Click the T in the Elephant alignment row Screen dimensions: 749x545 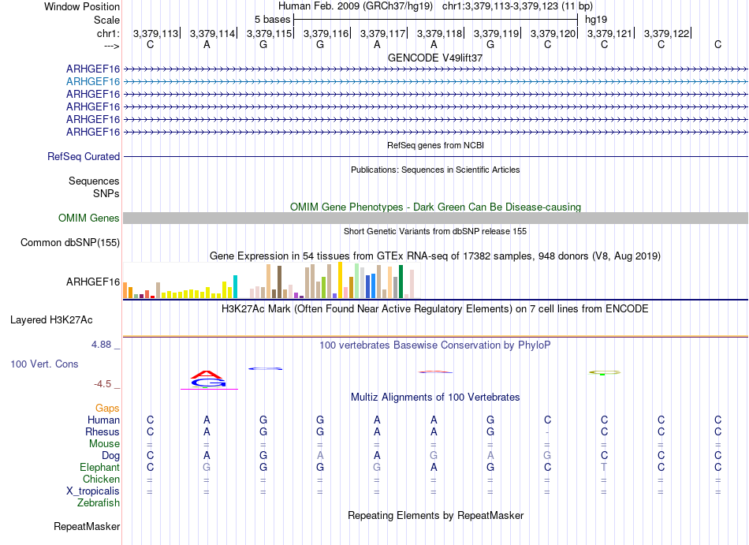[604, 467]
